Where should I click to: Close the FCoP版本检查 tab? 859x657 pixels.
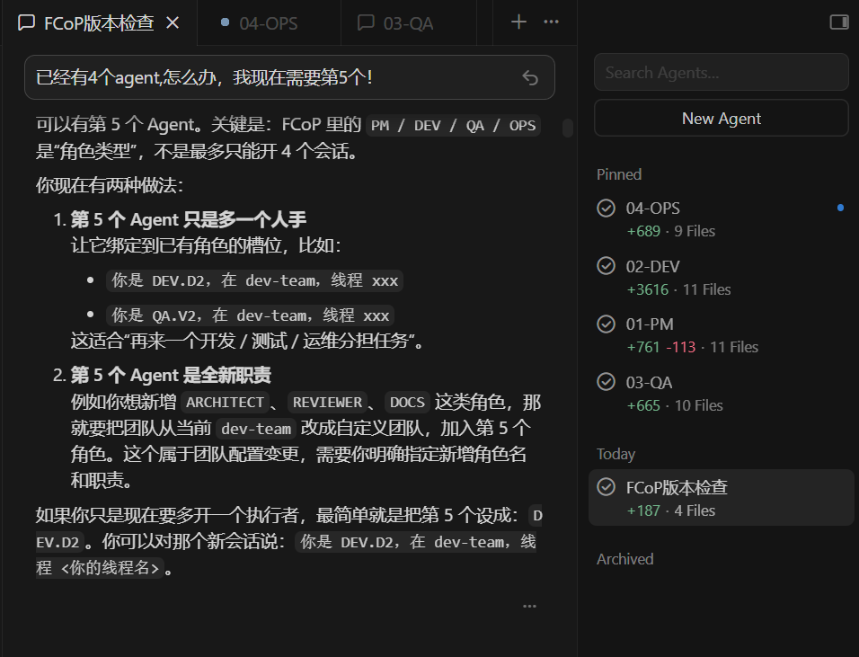click(x=173, y=23)
